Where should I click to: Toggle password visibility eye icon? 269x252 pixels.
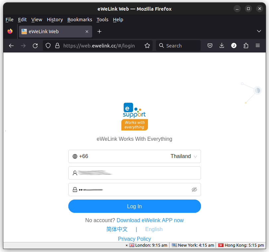(x=194, y=190)
